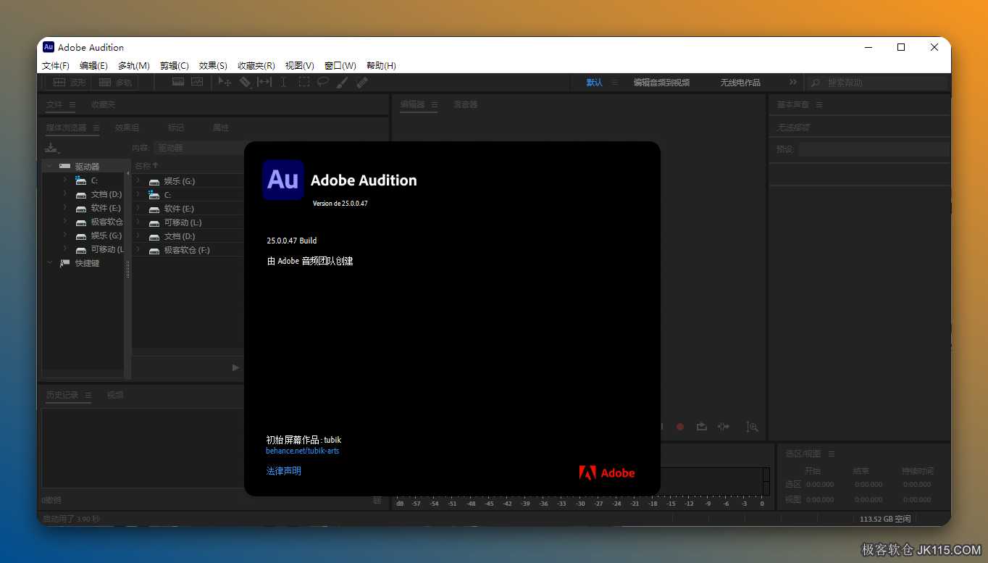
Task: Click the search magnifier icon
Action: coord(816,83)
